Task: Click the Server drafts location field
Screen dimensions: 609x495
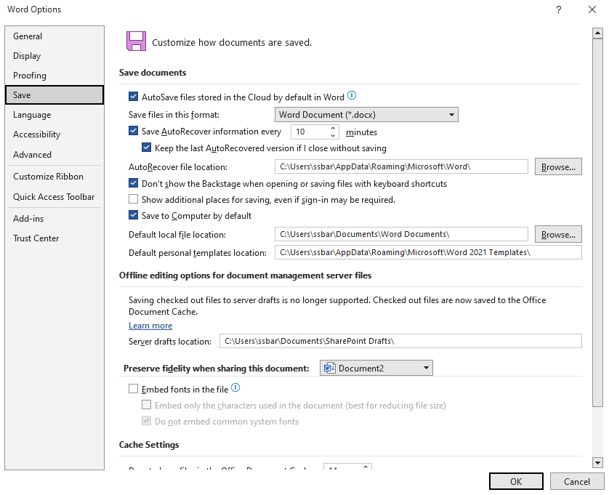Action: coord(400,341)
